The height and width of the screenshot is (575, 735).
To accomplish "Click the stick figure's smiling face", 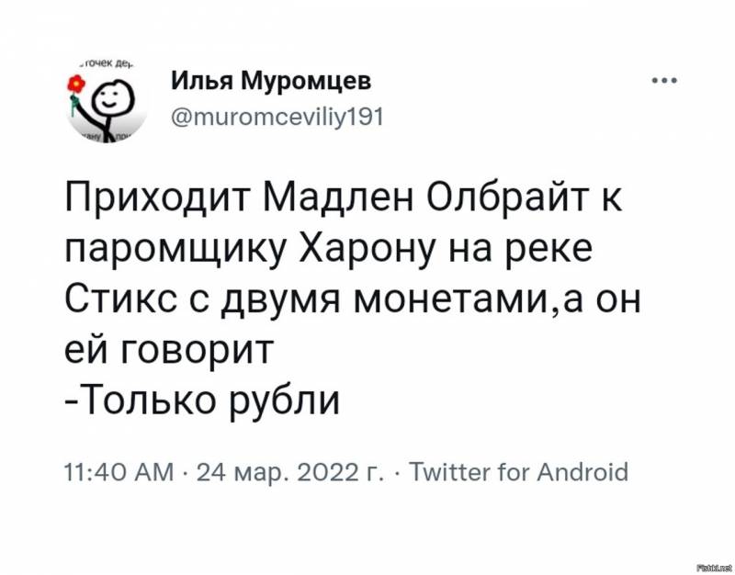I will (113, 93).
